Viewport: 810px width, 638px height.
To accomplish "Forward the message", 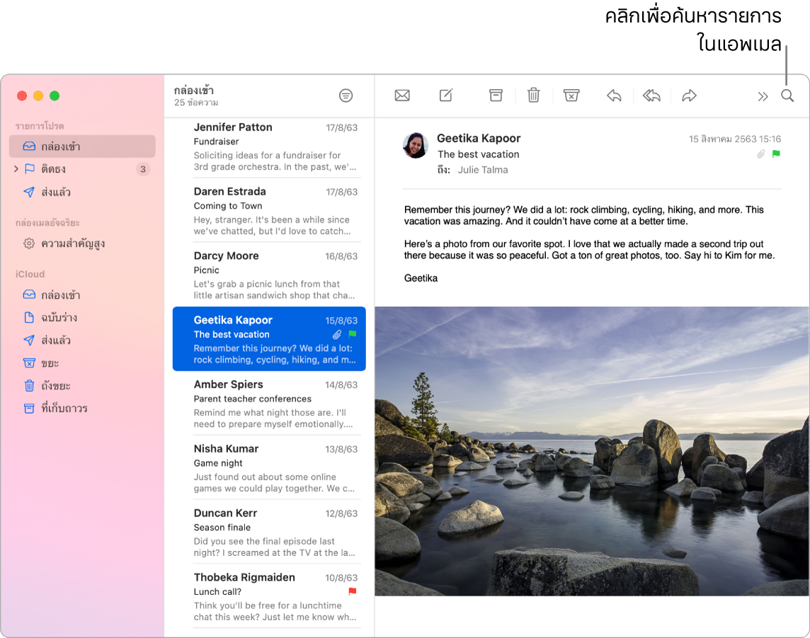I will pos(689,95).
